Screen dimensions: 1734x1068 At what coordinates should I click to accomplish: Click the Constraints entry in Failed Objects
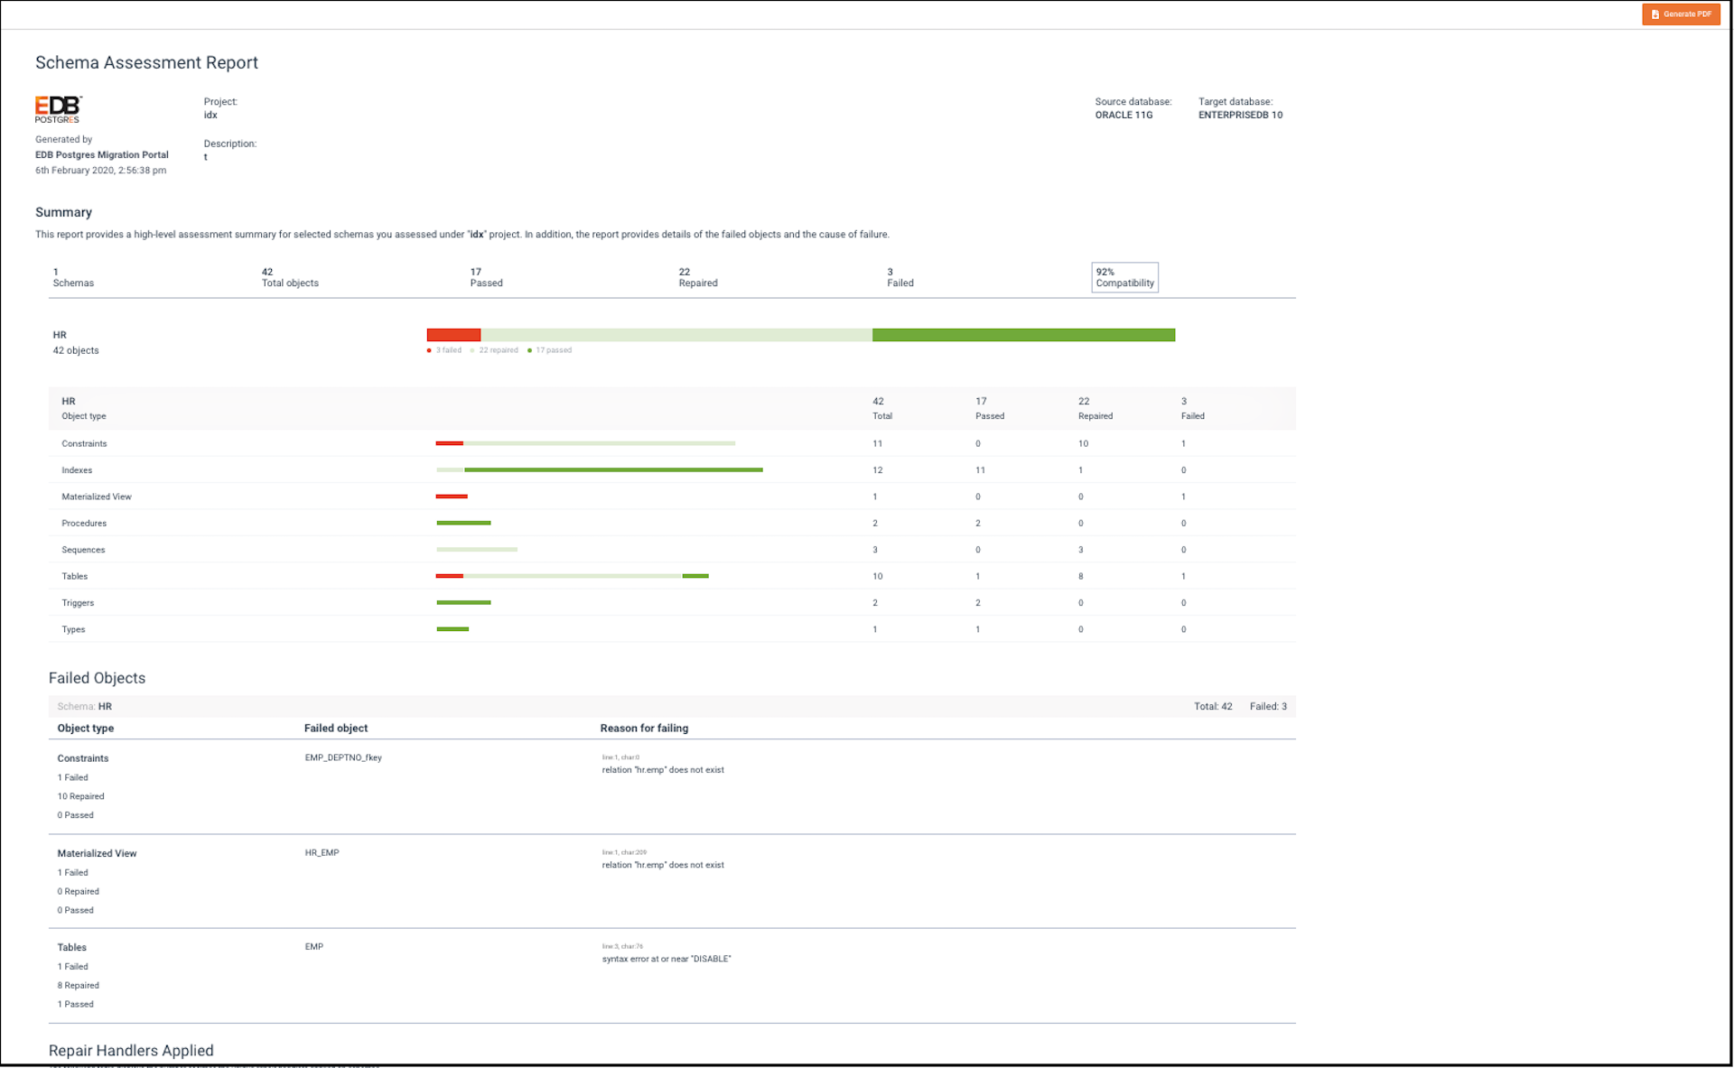83,759
